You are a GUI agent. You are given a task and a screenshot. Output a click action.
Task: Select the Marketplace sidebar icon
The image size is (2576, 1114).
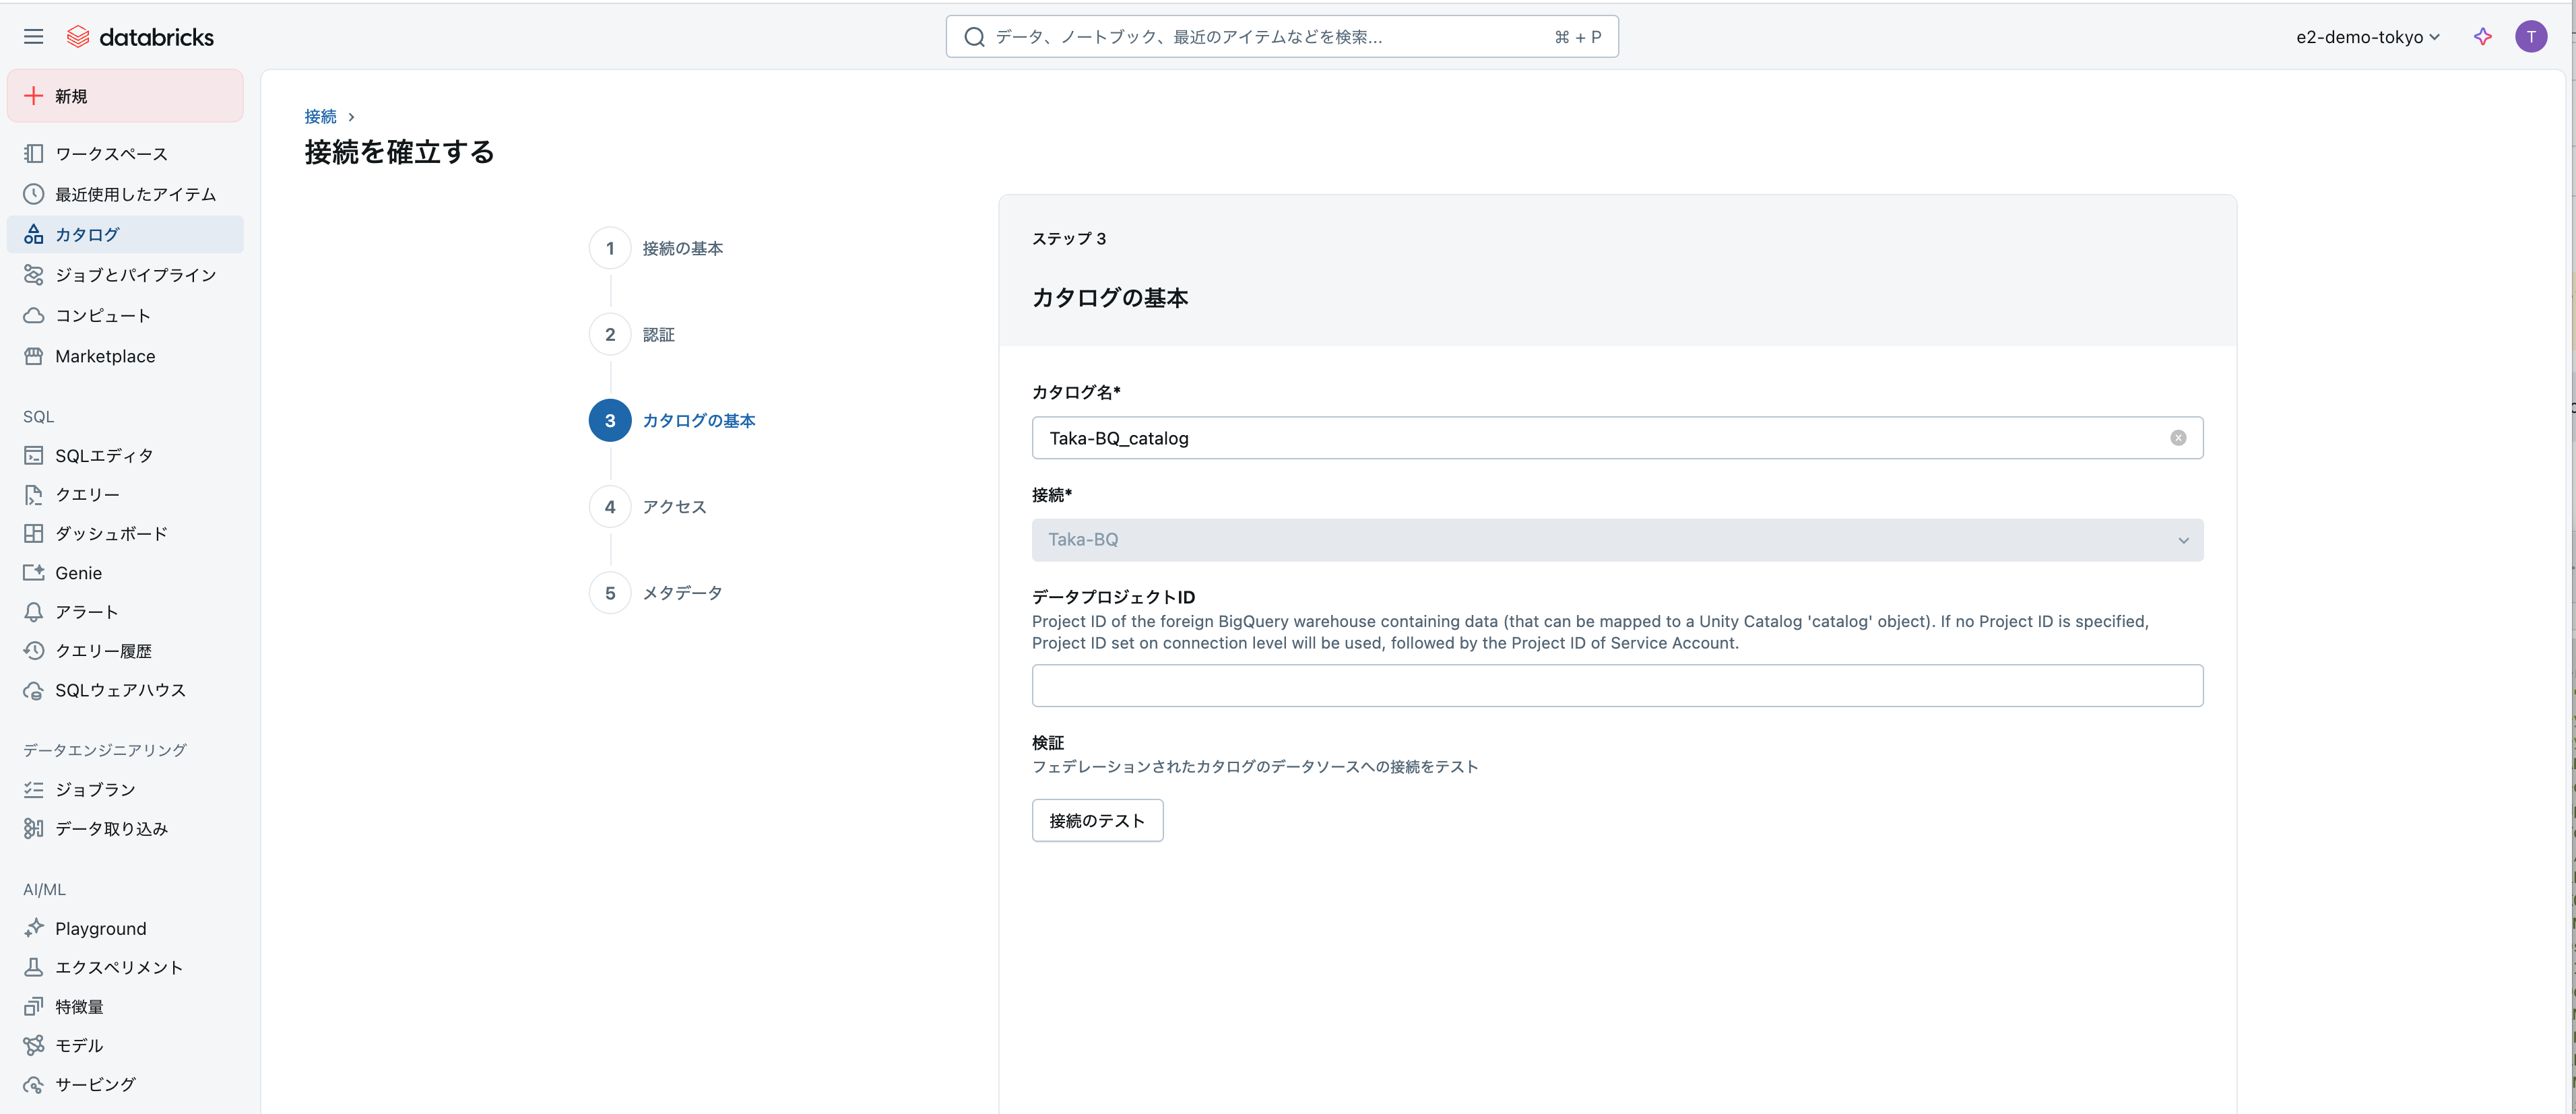34,356
